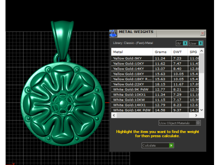This screenshot has width=220, height=165.
Task: Click the 11.24 grams cell
Action: point(162,58)
